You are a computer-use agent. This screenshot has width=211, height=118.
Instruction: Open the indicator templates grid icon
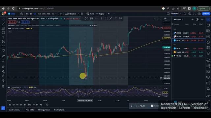pos(82,14)
